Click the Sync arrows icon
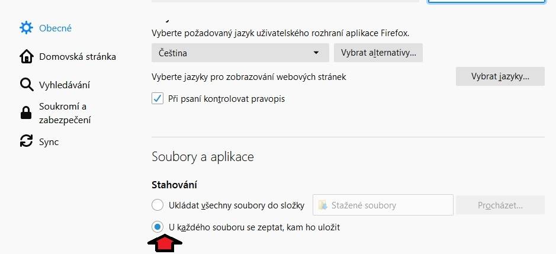The image size is (556, 254). point(26,141)
